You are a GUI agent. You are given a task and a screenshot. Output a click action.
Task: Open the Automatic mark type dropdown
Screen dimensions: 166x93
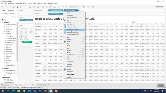tap(26, 29)
